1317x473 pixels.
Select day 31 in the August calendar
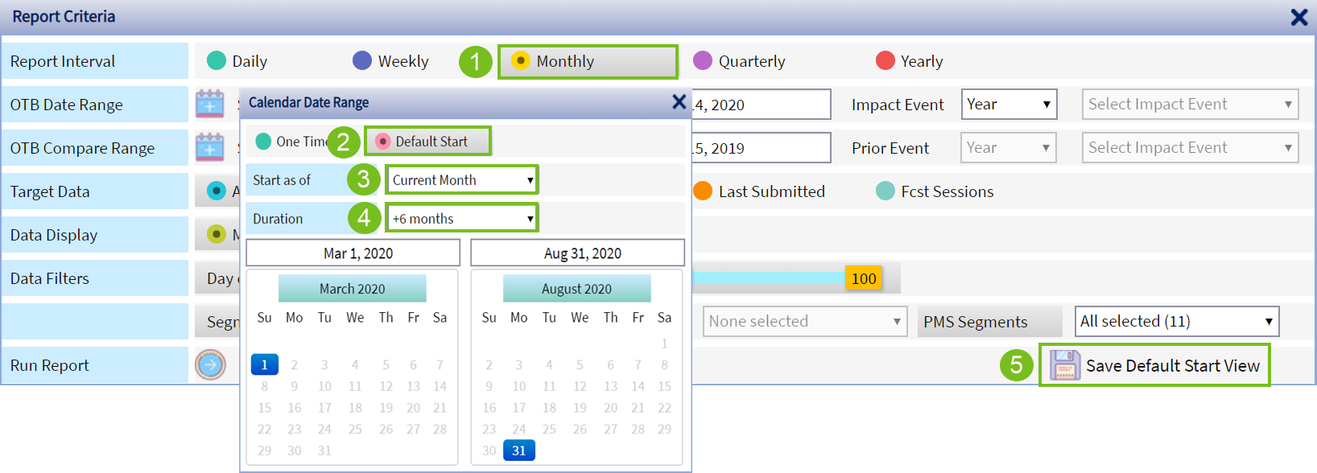[x=518, y=450]
